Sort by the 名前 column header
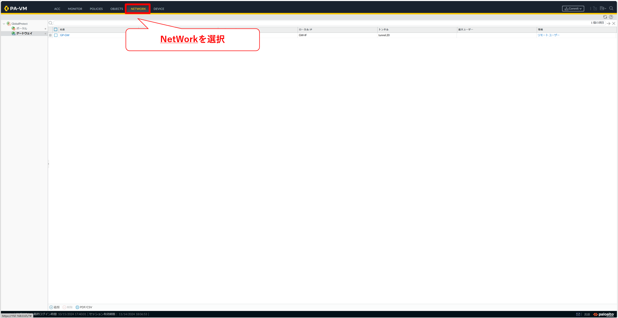This screenshot has width=618, height=318. point(62,30)
